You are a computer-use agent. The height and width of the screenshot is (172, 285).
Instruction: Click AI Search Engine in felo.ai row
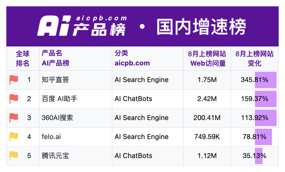pyautogui.click(x=141, y=137)
